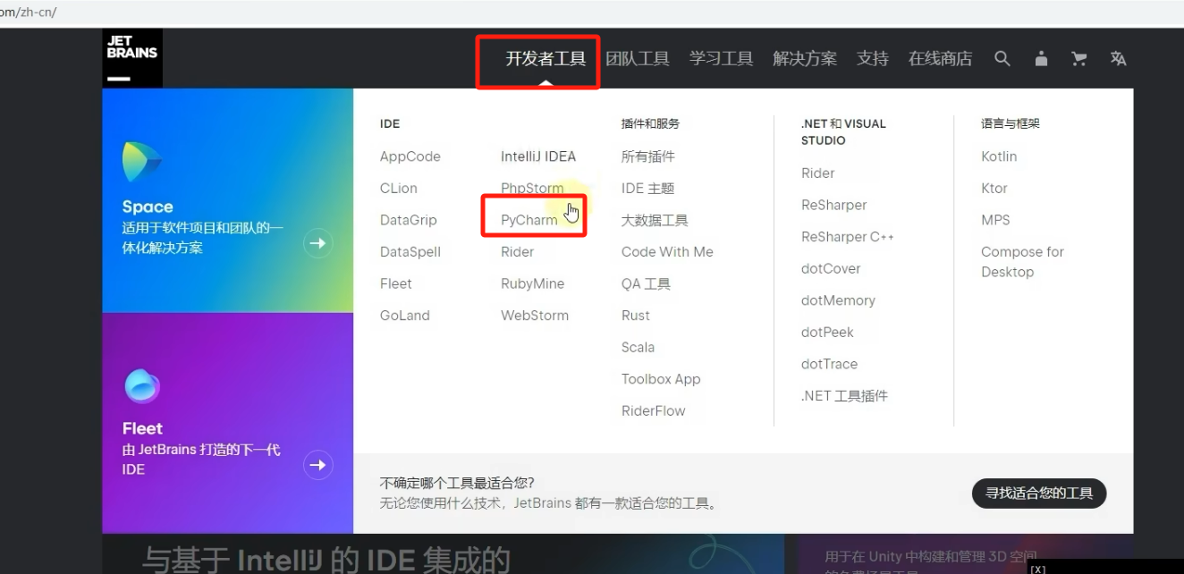Open the shopping cart icon
The height and width of the screenshot is (574, 1184).
pos(1079,59)
